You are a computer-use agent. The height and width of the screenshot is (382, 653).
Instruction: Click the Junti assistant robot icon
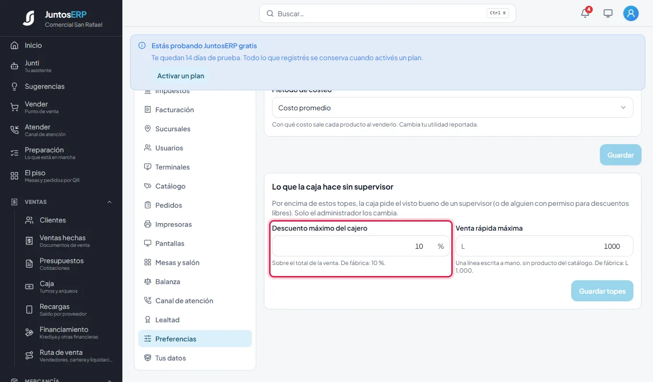(x=14, y=66)
